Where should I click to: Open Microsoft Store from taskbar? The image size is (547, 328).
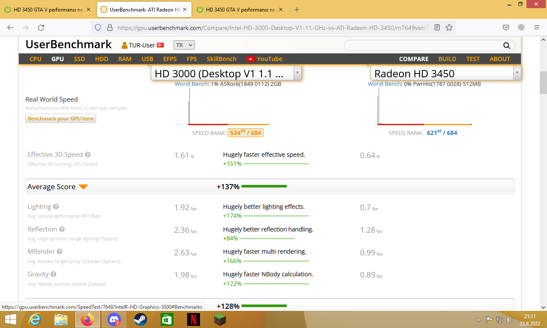pos(167,319)
